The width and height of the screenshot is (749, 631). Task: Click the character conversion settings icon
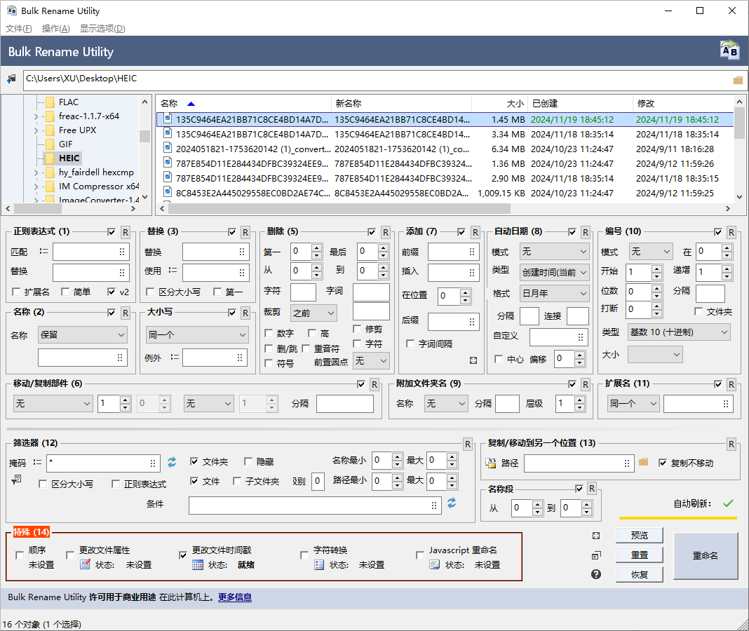tap(319, 564)
